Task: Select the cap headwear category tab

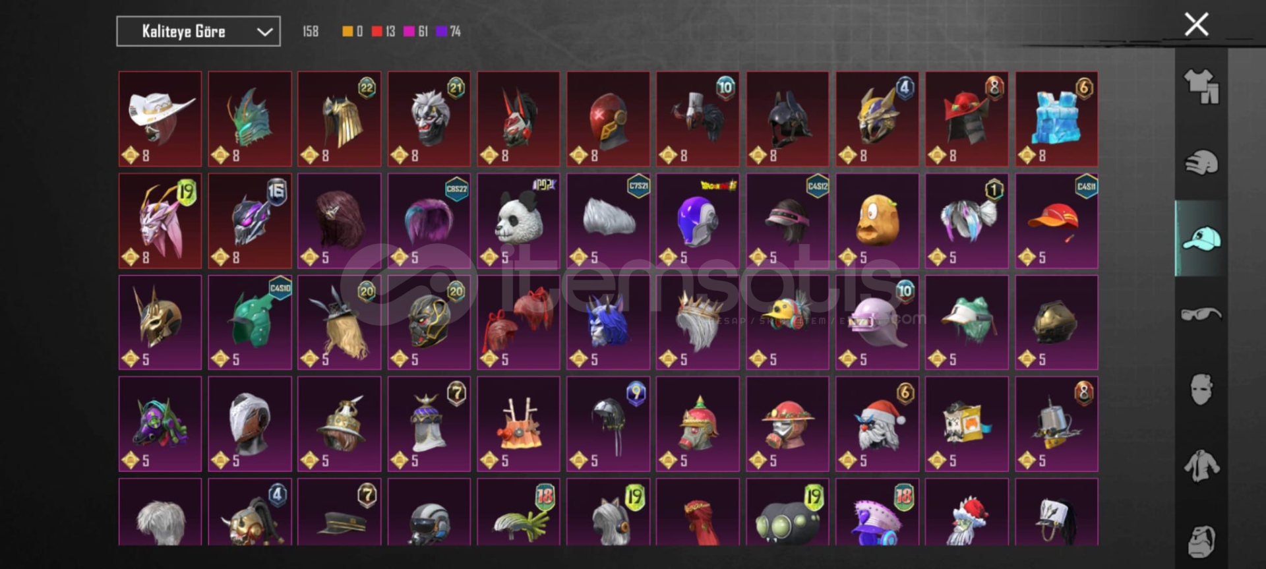Action: (x=1201, y=238)
